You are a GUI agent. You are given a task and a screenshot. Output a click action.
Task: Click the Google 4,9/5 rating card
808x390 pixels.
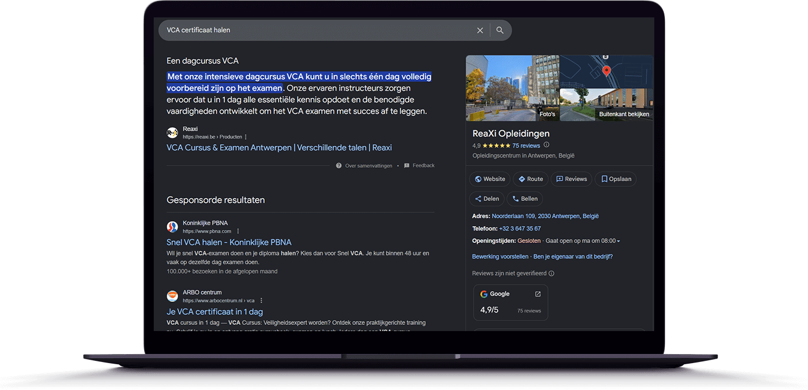pyautogui.click(x=511, y=302)
